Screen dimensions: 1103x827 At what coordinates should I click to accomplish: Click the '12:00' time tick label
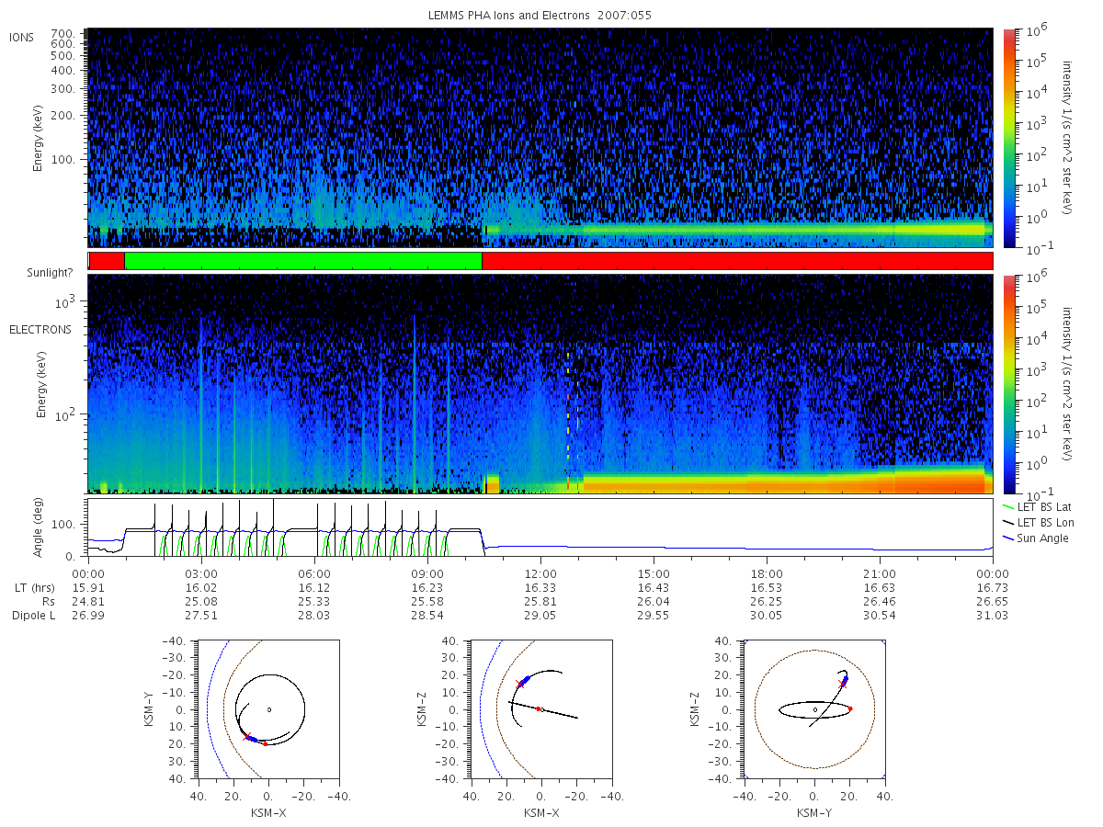540,573
